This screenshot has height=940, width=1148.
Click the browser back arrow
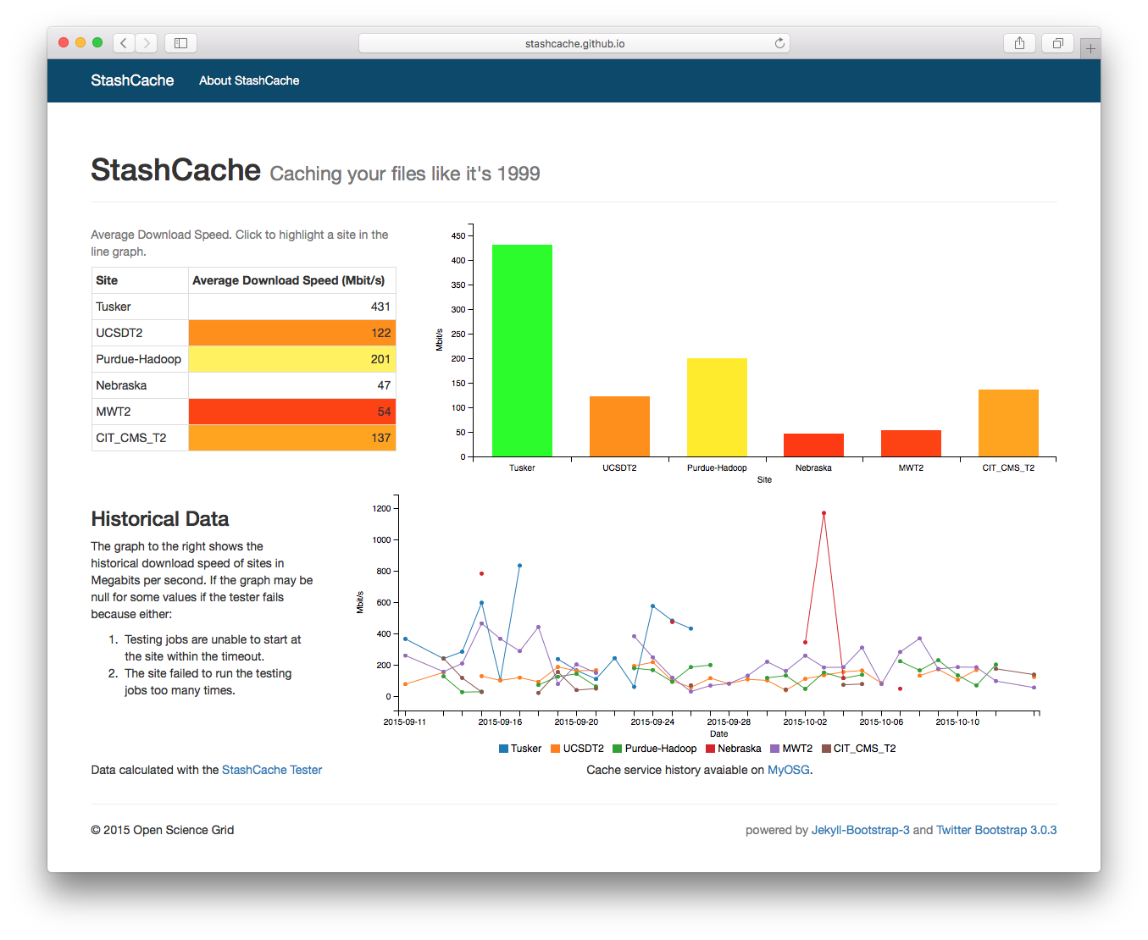click(x=124, y=42)
